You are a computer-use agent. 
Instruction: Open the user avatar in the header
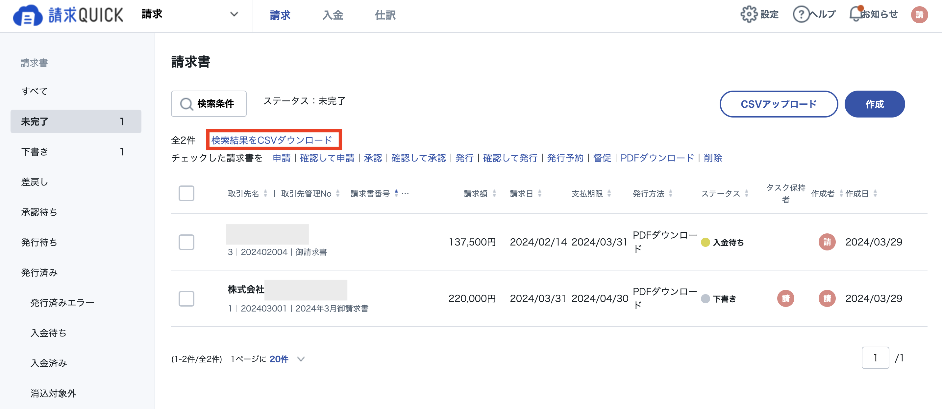(919, 14)
